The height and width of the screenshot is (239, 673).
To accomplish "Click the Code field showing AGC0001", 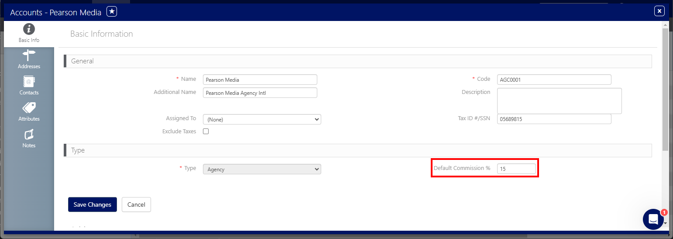I will click(554, 80).
